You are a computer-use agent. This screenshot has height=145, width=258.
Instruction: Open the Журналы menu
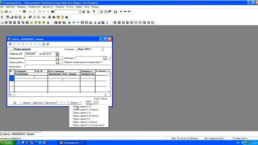click(60, 7)
